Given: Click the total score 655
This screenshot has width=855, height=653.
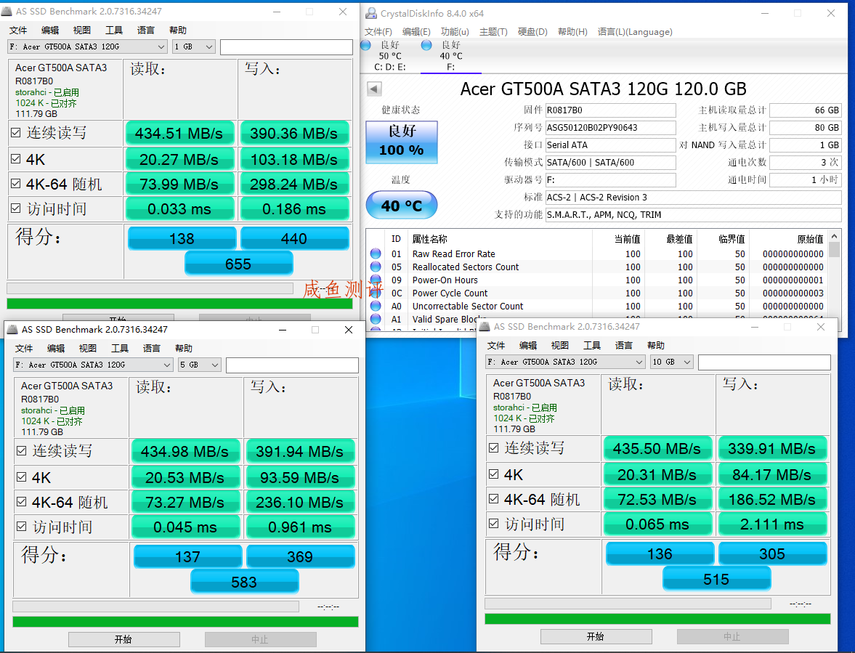Looking at the screenshot, I should click(238, 264).
